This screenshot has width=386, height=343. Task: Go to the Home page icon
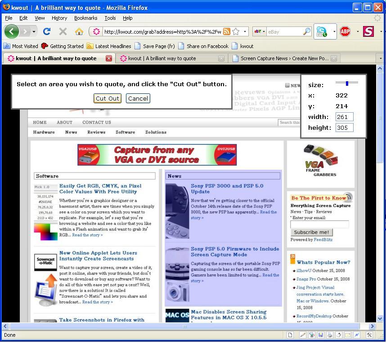[x=79, y=31]
